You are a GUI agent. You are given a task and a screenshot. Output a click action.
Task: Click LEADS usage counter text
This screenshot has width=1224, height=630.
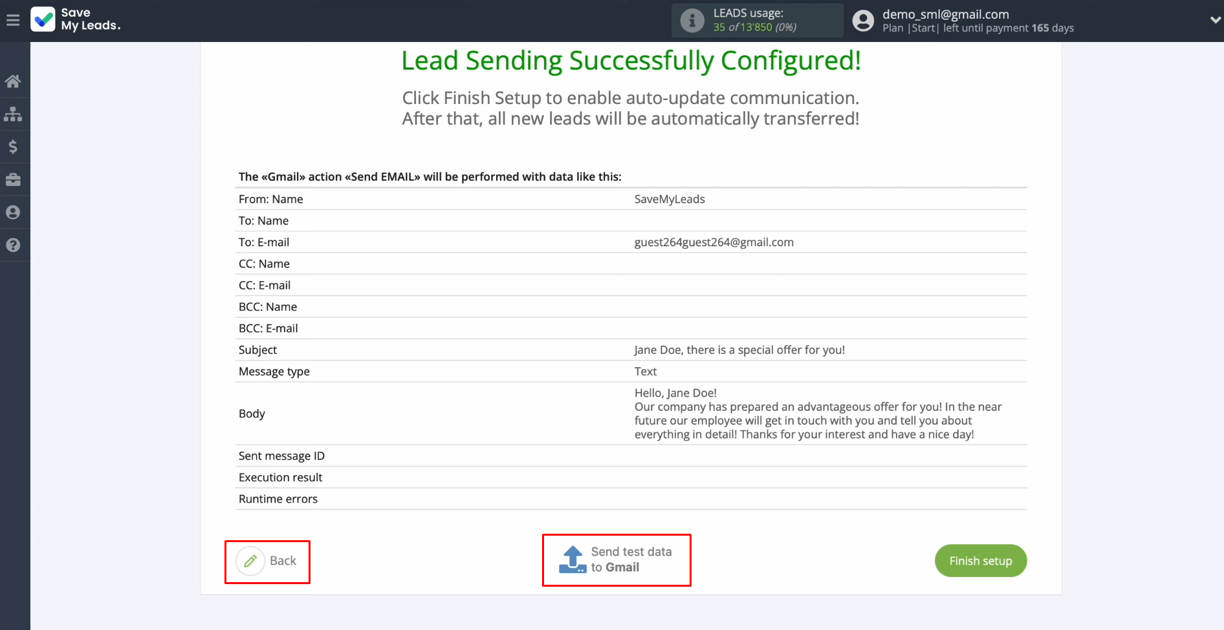point(755,20)
